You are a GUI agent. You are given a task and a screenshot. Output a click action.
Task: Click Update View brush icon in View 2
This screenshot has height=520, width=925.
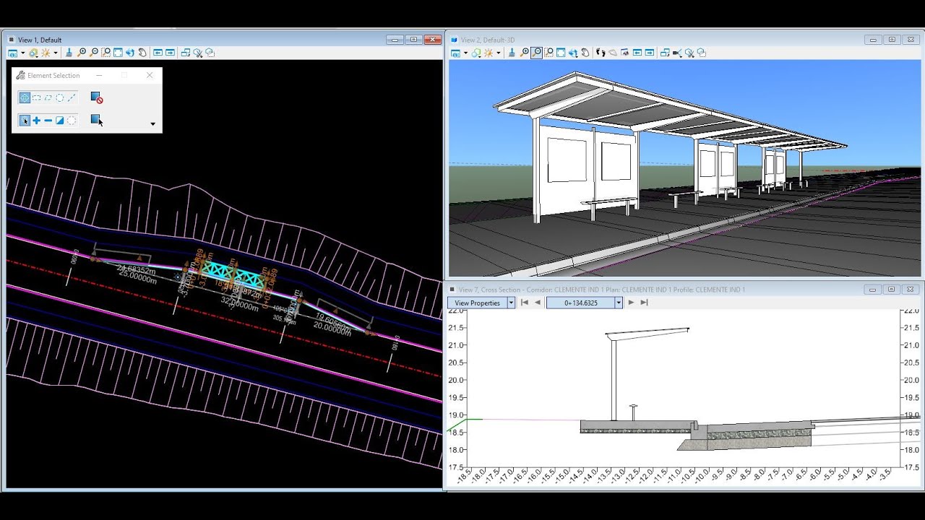[x=512, y=53]
